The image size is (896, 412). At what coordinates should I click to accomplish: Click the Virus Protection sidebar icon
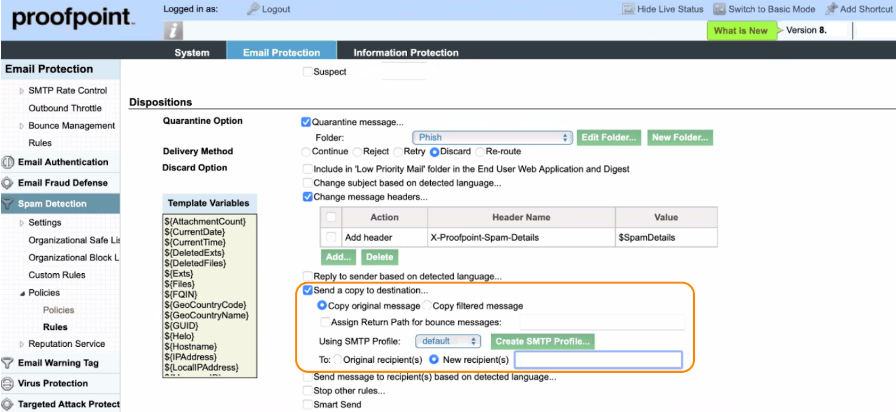pos(8,383)
